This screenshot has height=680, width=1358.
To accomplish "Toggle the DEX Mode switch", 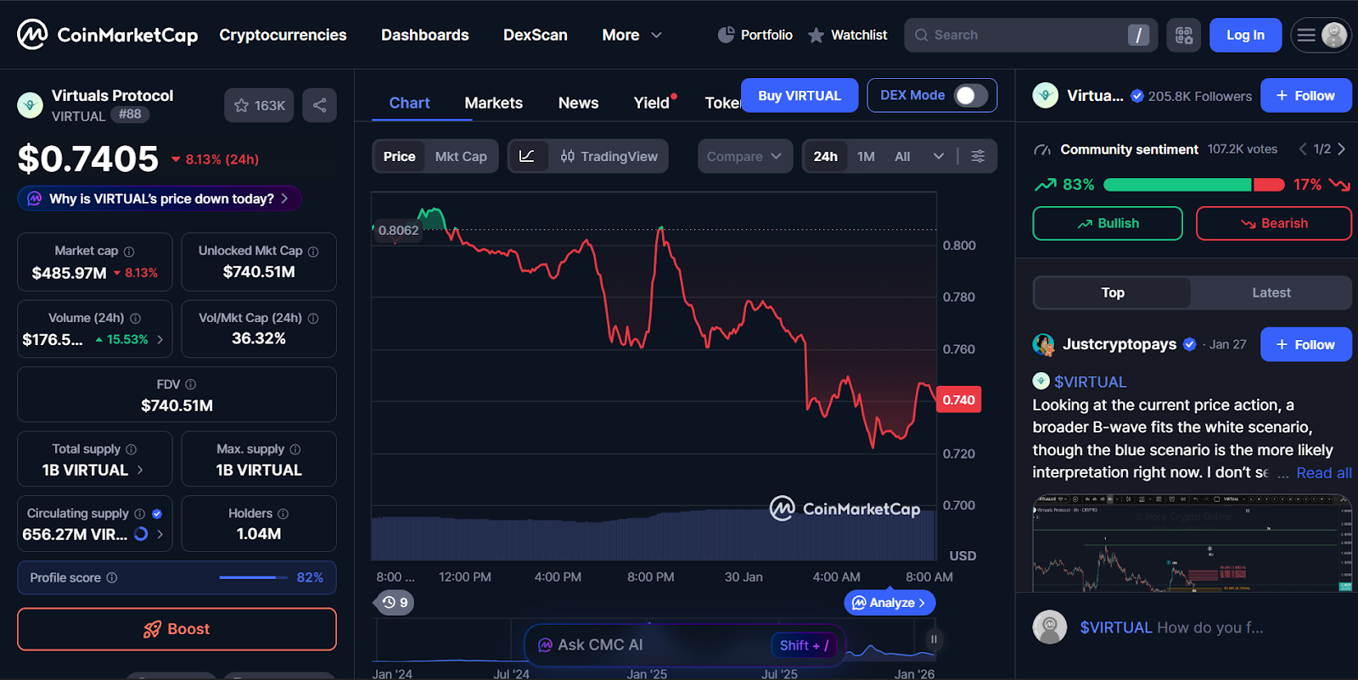I will click(x=971, y=96).
